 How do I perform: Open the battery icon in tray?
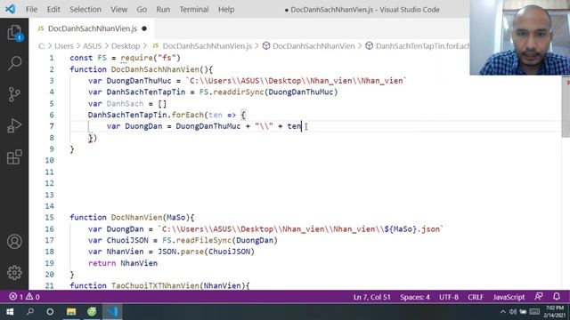(x=523, y=312)
